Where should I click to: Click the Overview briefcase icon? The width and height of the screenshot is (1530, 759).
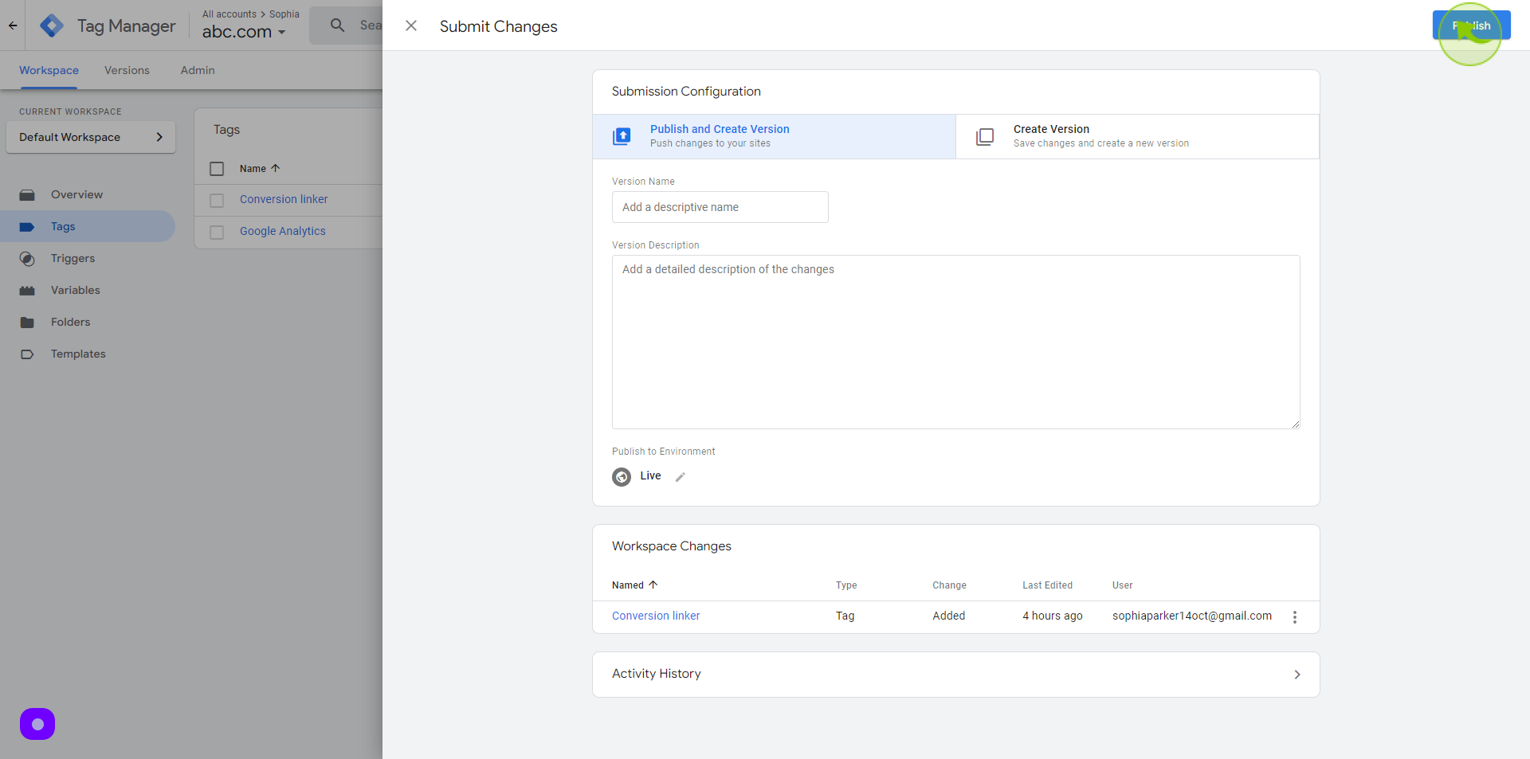pyautogui.click(x=27, y=194)
